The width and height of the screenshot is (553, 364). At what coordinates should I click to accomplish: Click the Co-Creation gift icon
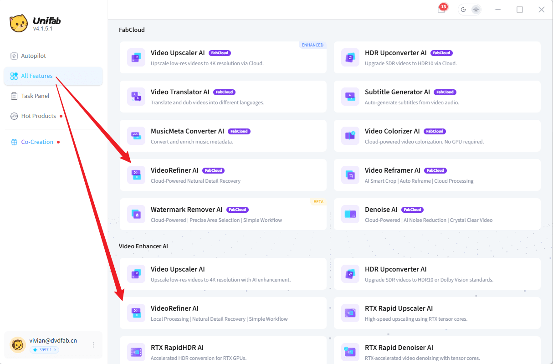tap(14, 142)
